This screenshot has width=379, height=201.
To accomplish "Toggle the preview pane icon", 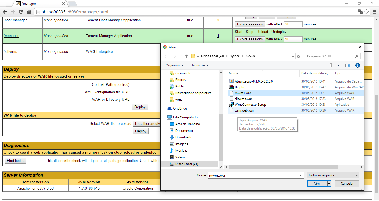I will click(x=347, y=65).
